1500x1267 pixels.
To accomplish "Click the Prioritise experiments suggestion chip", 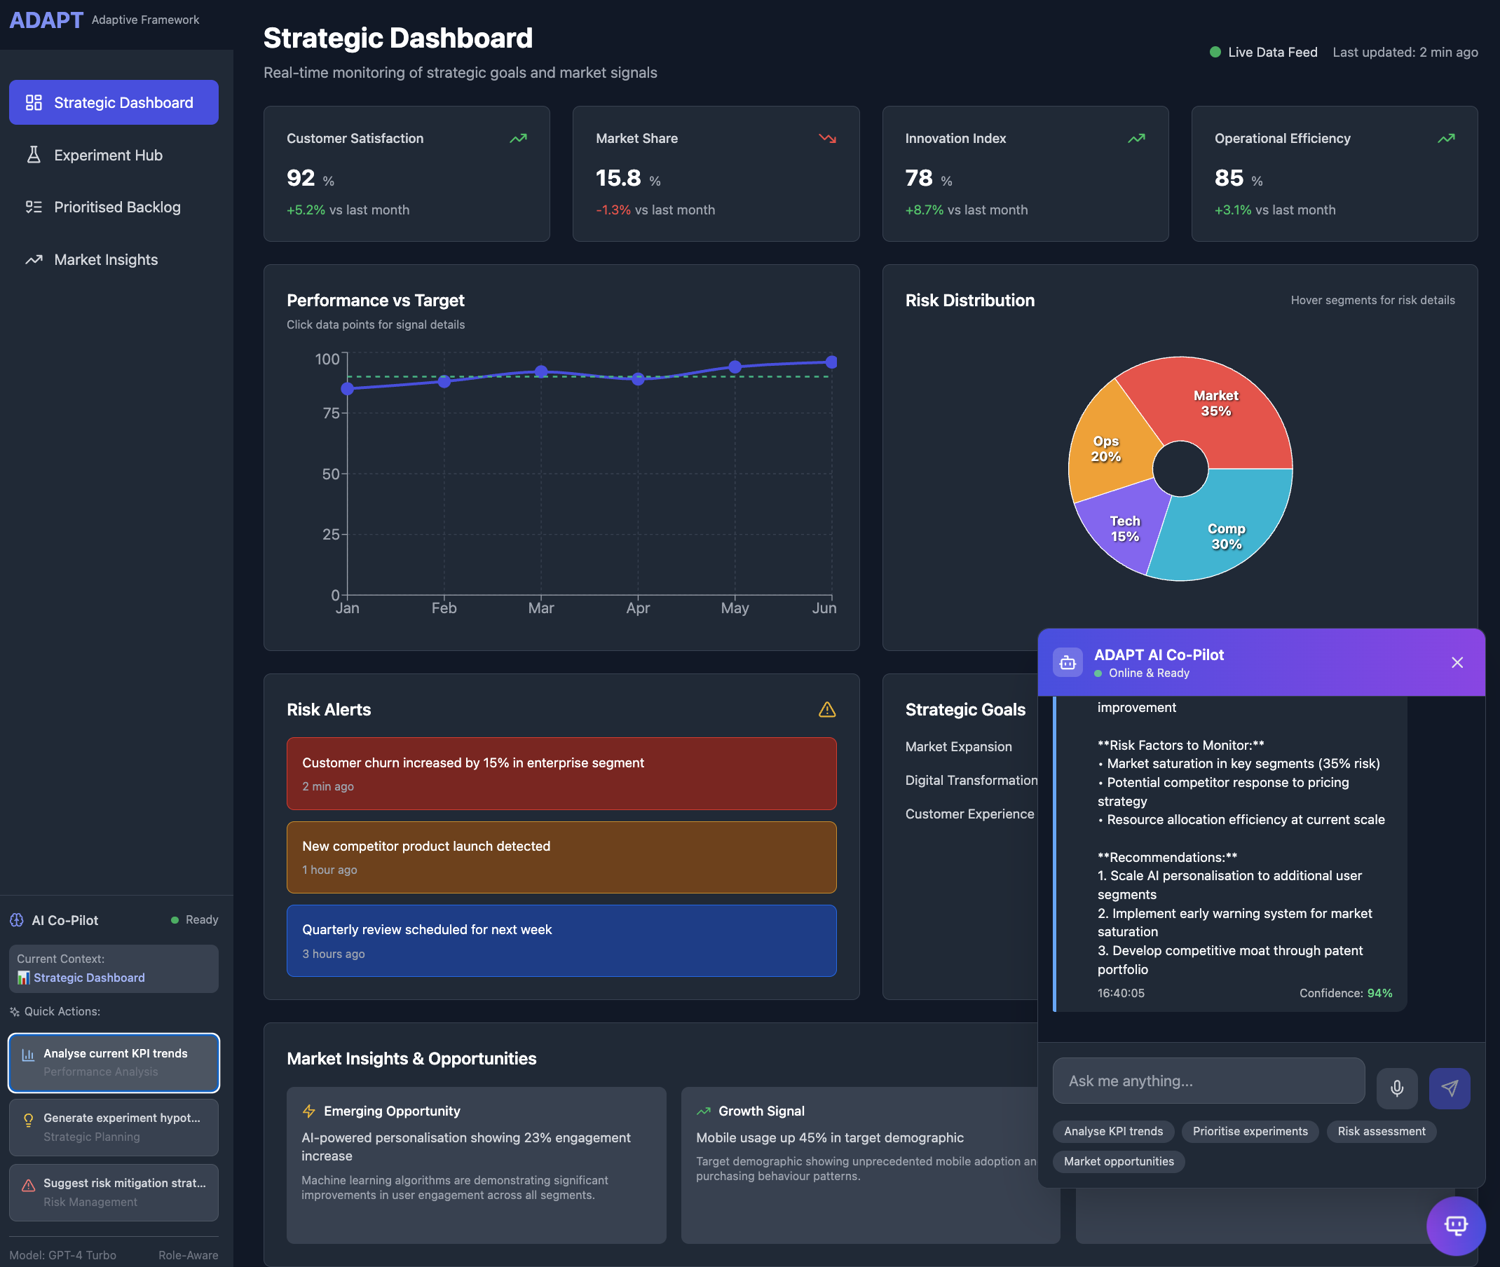I will tap(1249, 1131).
